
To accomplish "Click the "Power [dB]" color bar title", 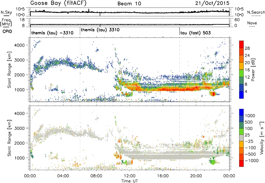I will 253,70.
